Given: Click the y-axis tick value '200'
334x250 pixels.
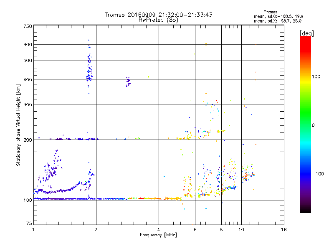Looking at the screenshot, I should [x=28, y=140].
